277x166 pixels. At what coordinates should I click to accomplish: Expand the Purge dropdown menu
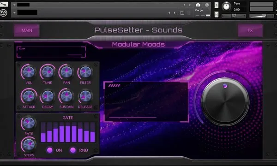click(x=208, y=10)
